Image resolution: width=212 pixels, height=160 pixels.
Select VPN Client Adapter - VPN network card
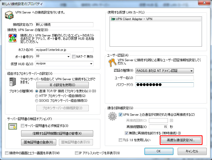click(x=132, y=19)
